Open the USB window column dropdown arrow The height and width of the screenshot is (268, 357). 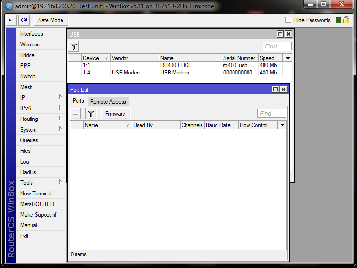coord(288,58)
